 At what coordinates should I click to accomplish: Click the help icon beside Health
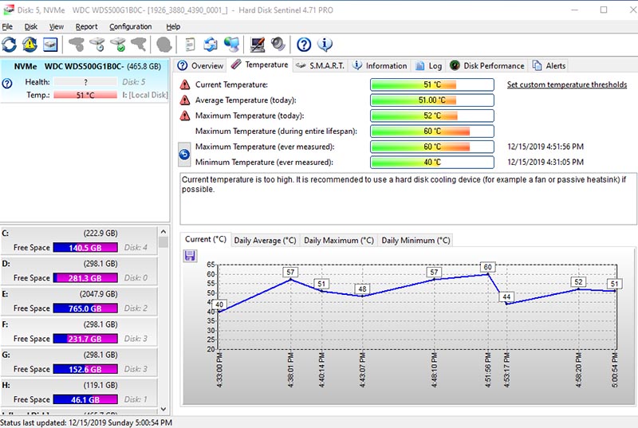7,84
